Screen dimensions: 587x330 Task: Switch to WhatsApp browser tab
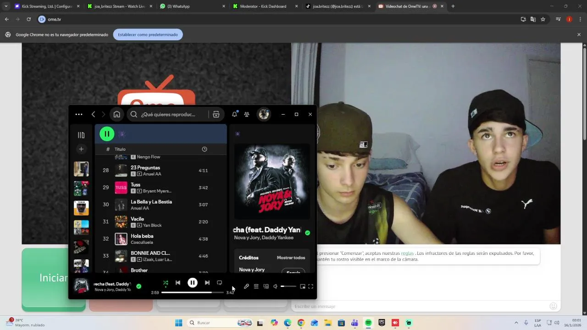tap(193, 6)
